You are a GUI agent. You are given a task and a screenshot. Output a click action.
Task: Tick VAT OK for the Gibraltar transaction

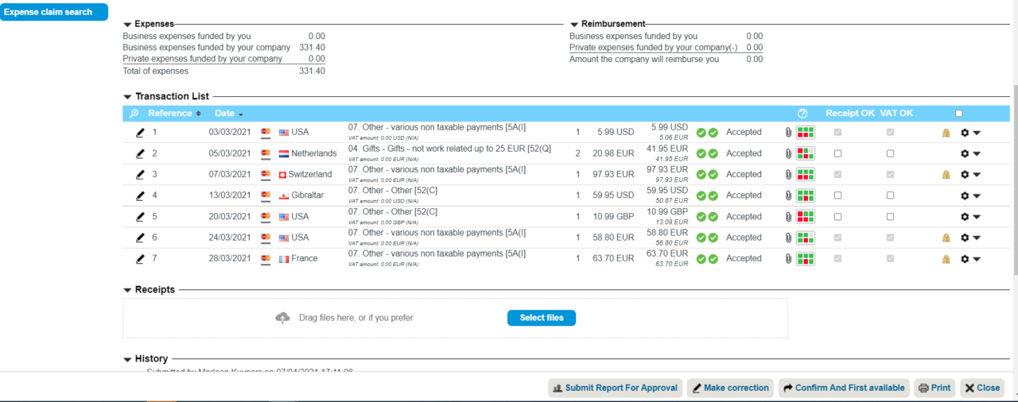tap(890, 195)
